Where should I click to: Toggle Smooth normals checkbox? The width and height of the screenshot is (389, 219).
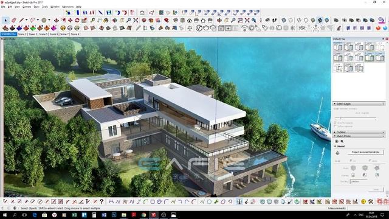pos(335,123)
